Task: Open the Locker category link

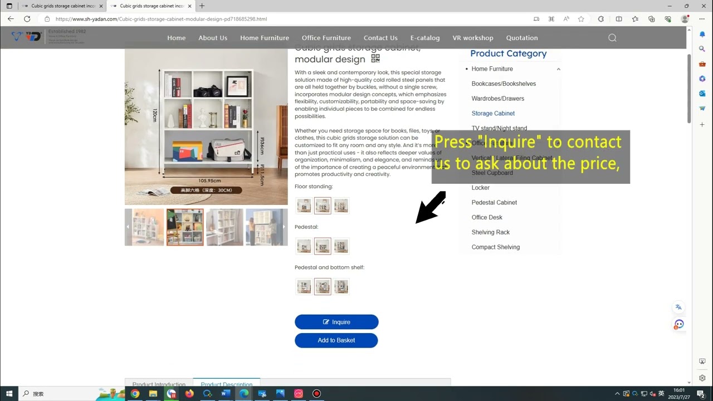Action: (481, 188)
